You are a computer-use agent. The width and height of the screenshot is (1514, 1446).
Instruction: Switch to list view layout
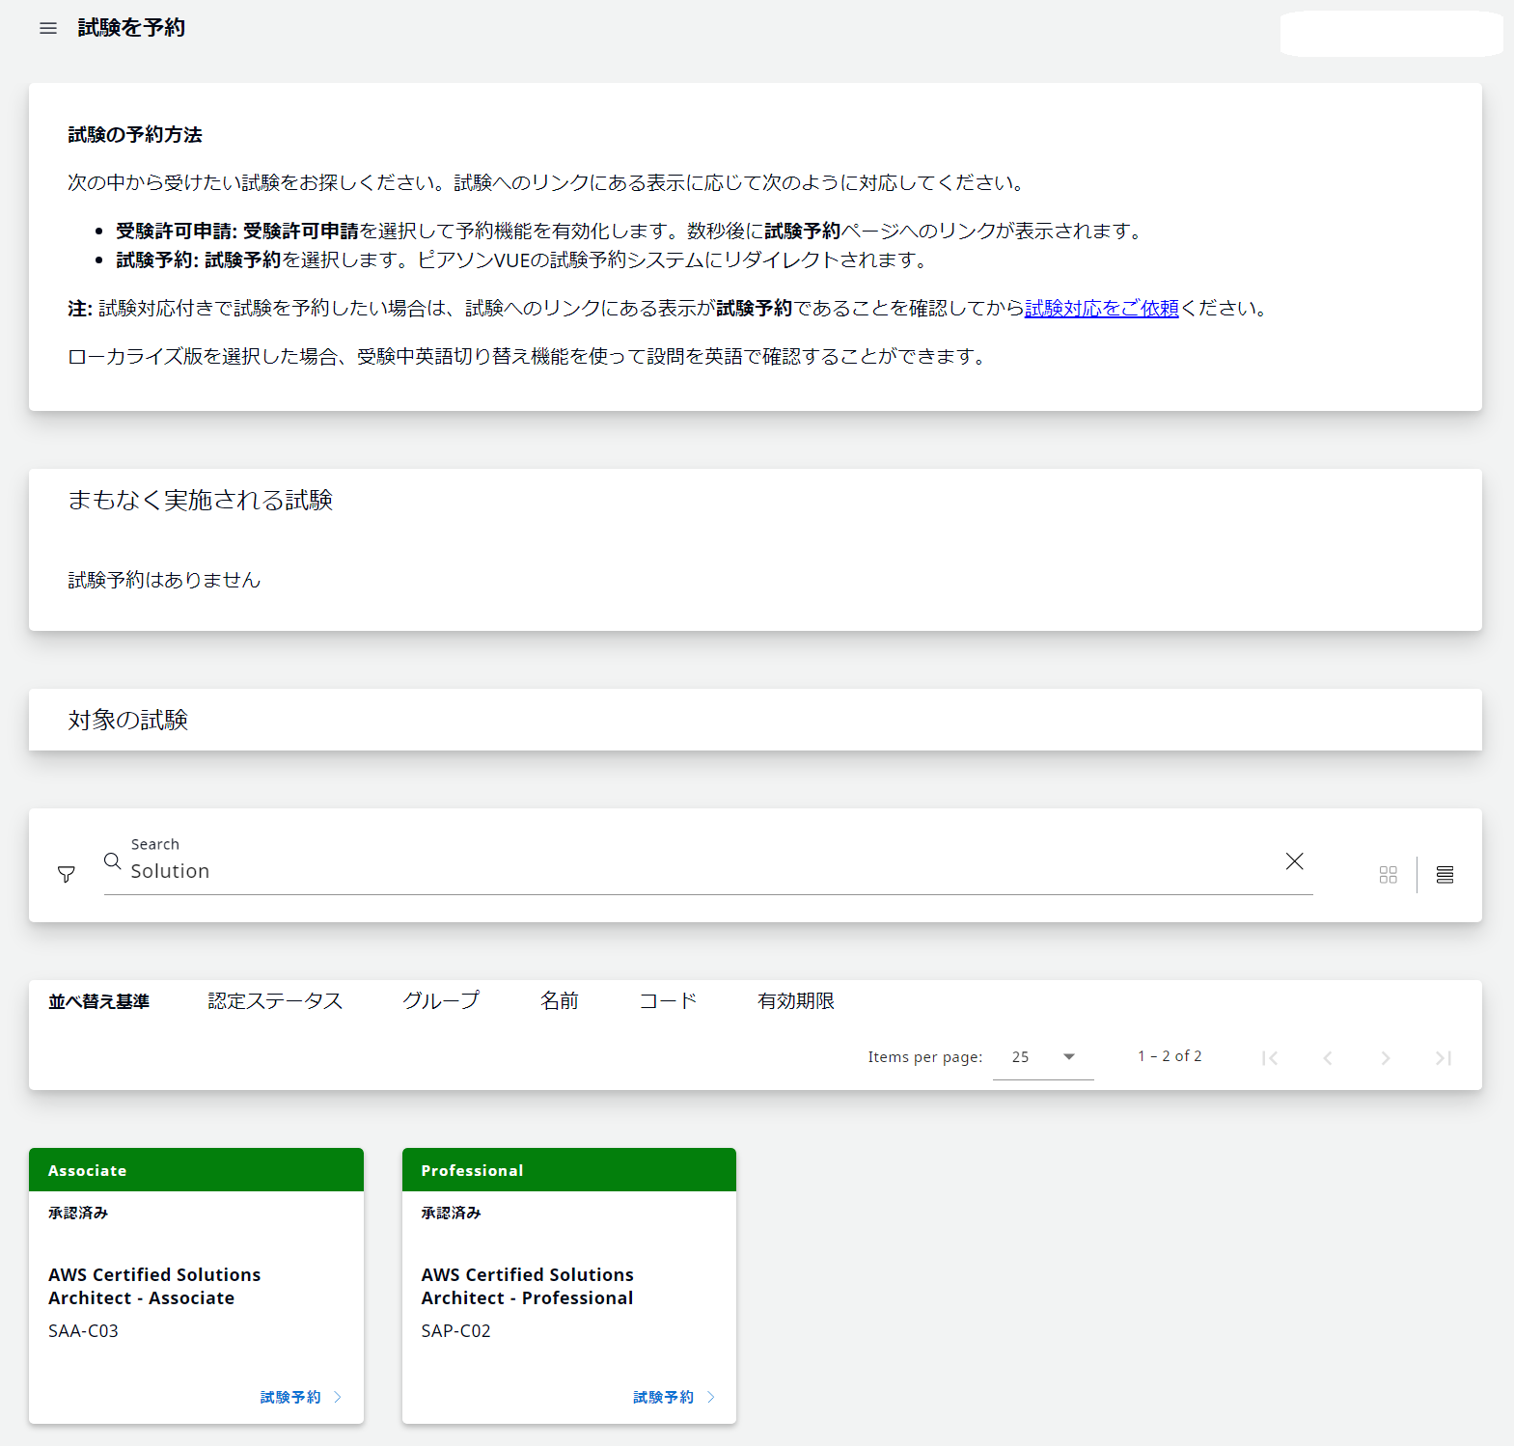tap(1445, 874)
